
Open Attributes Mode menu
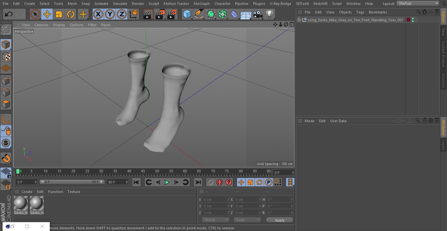[x=310, y=121]
